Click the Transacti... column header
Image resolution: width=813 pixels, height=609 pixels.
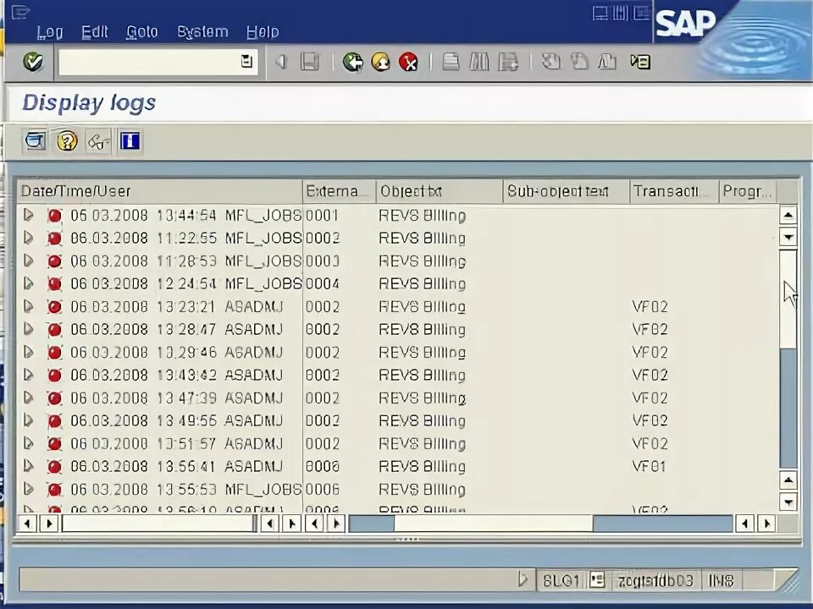click(674, 192)
